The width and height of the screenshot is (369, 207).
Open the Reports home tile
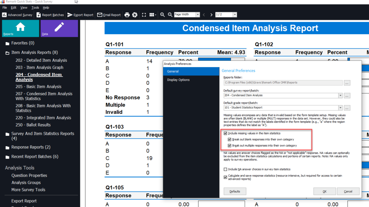[21, 28]
